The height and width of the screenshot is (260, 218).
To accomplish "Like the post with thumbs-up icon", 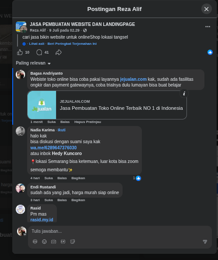I will tap(20, 52).
